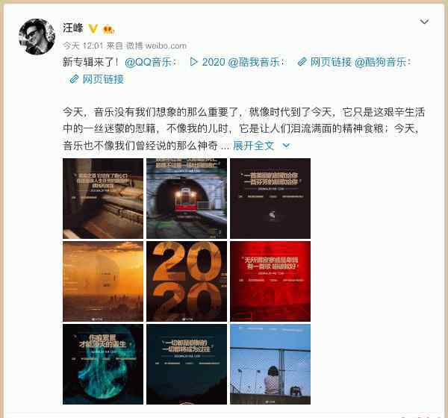Open the post options chevron at top right
Viewport: 448px width, 418px height.
[424, 22]
